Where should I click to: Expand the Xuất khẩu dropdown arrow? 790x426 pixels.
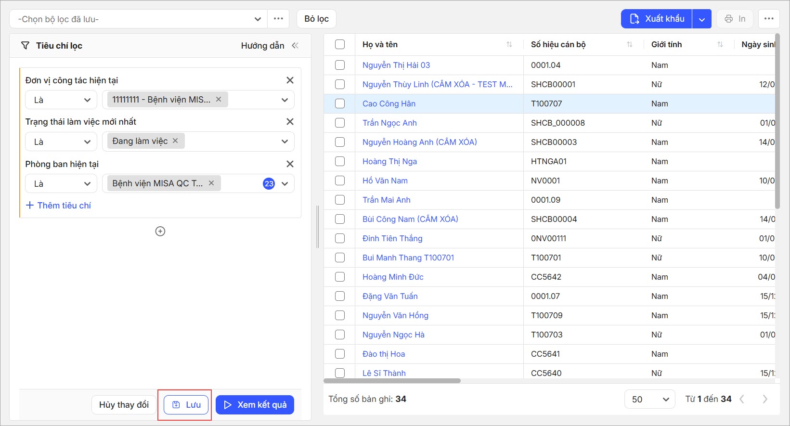tap(702, 19)
